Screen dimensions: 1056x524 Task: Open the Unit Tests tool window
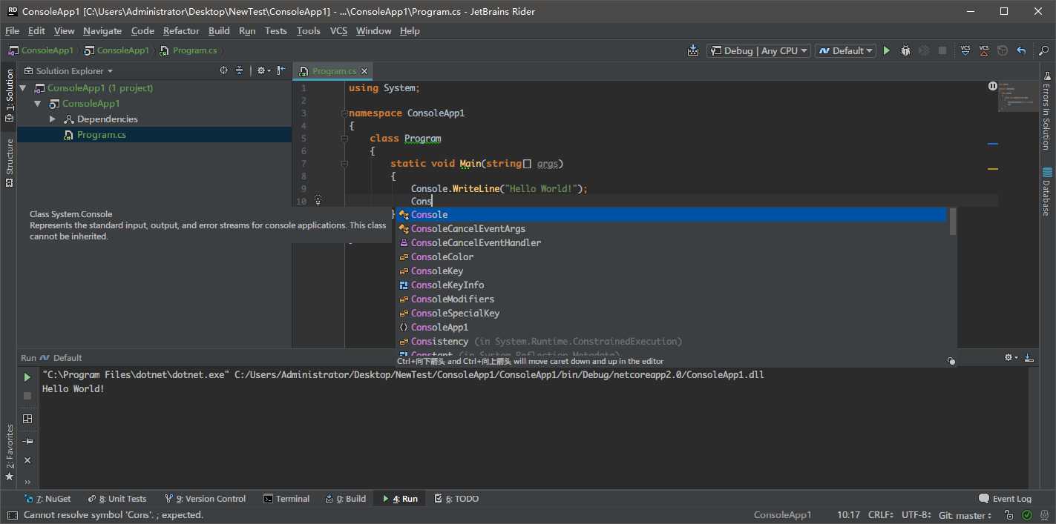point(117,499)
